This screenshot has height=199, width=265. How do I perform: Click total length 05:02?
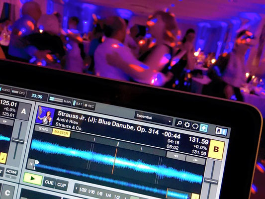(173, 147)
